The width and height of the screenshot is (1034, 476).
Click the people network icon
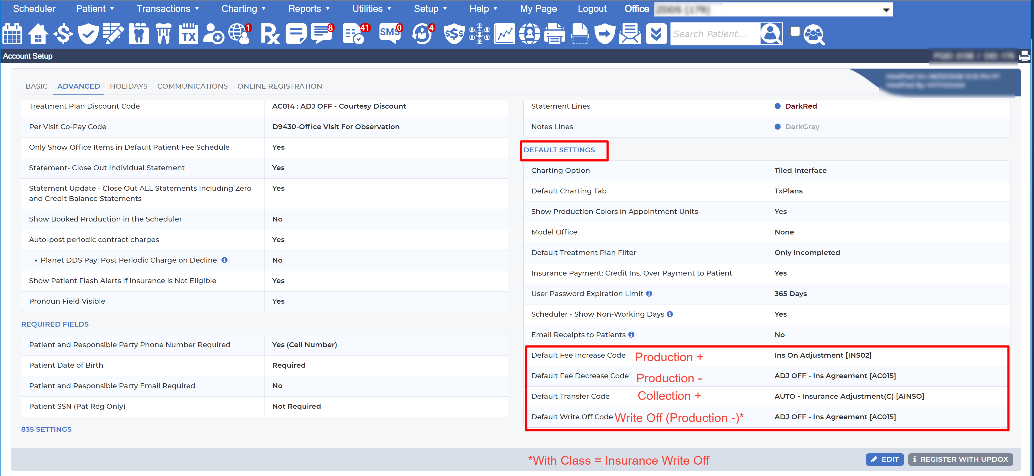click(480, 34)
